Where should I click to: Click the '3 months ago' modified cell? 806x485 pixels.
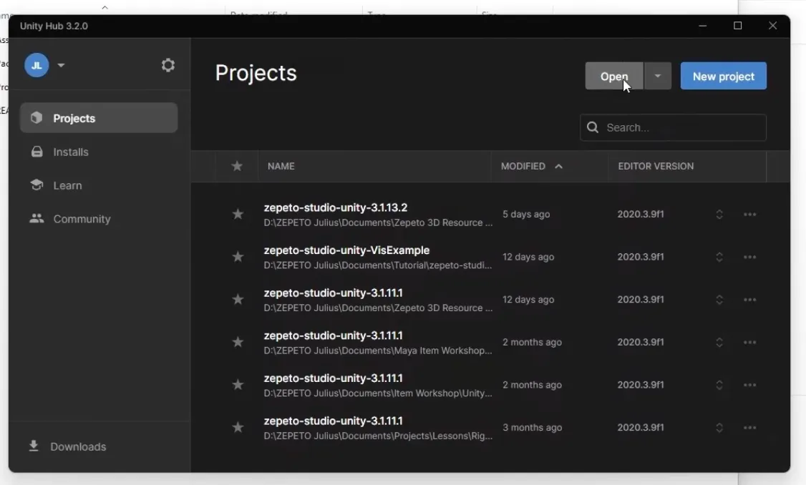(532, 428)
